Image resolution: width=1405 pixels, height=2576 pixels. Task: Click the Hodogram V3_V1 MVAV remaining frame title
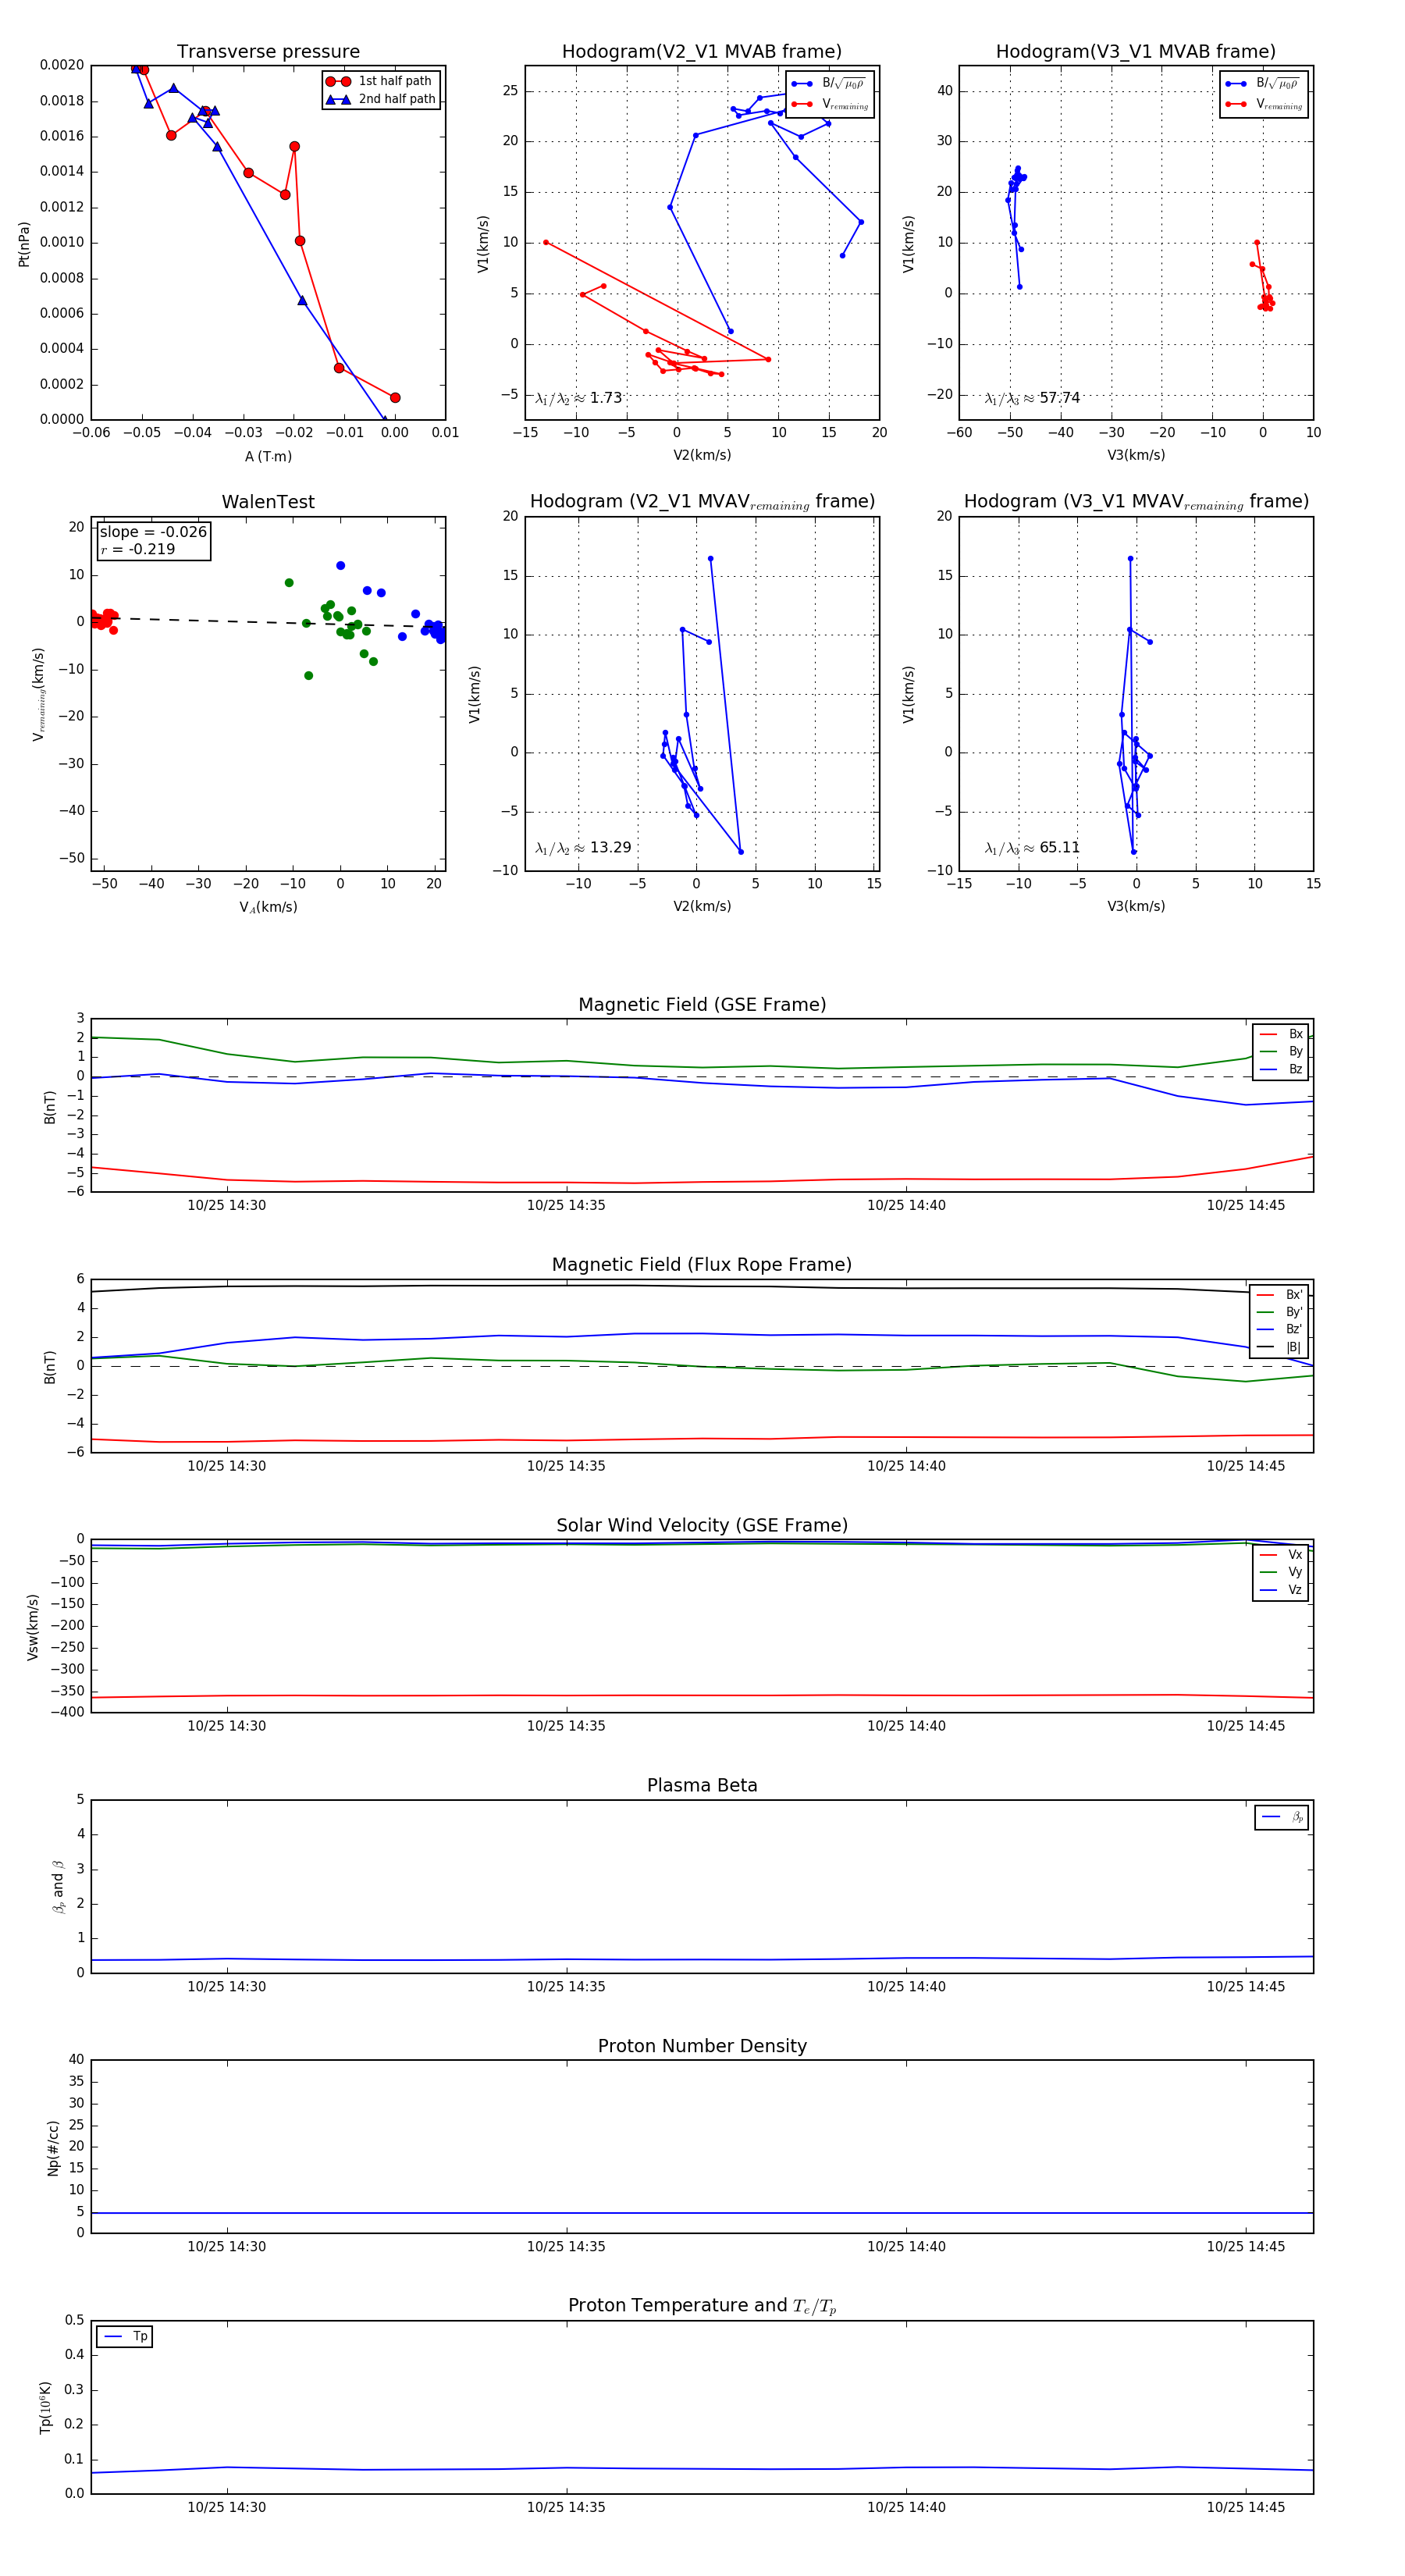coord(1136,502)
